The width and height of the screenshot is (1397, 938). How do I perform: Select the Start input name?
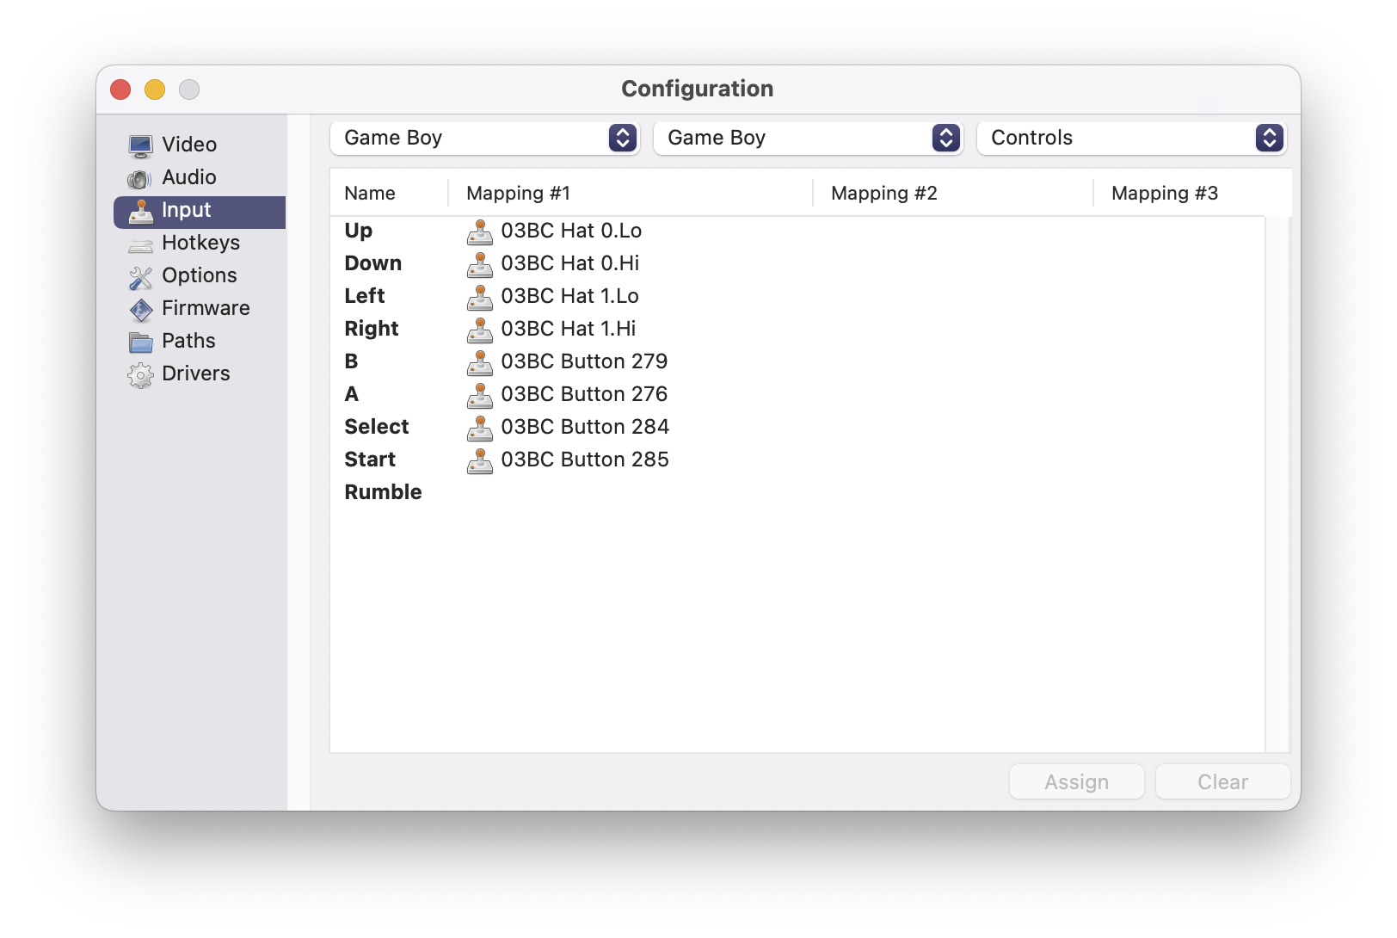pyautogui.click(x=370, y=460)
